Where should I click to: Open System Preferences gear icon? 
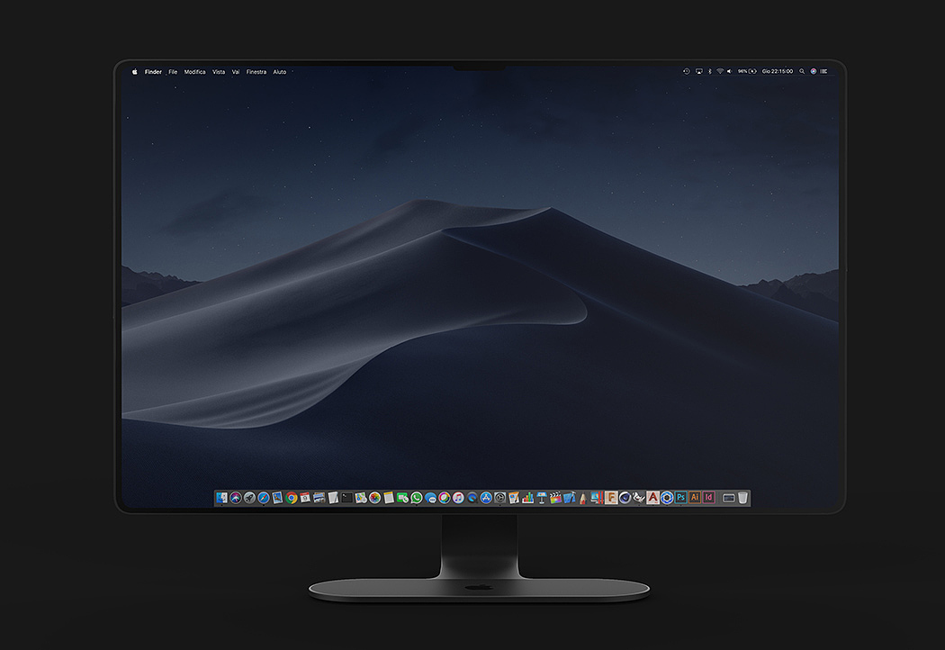tap(500, 498)
